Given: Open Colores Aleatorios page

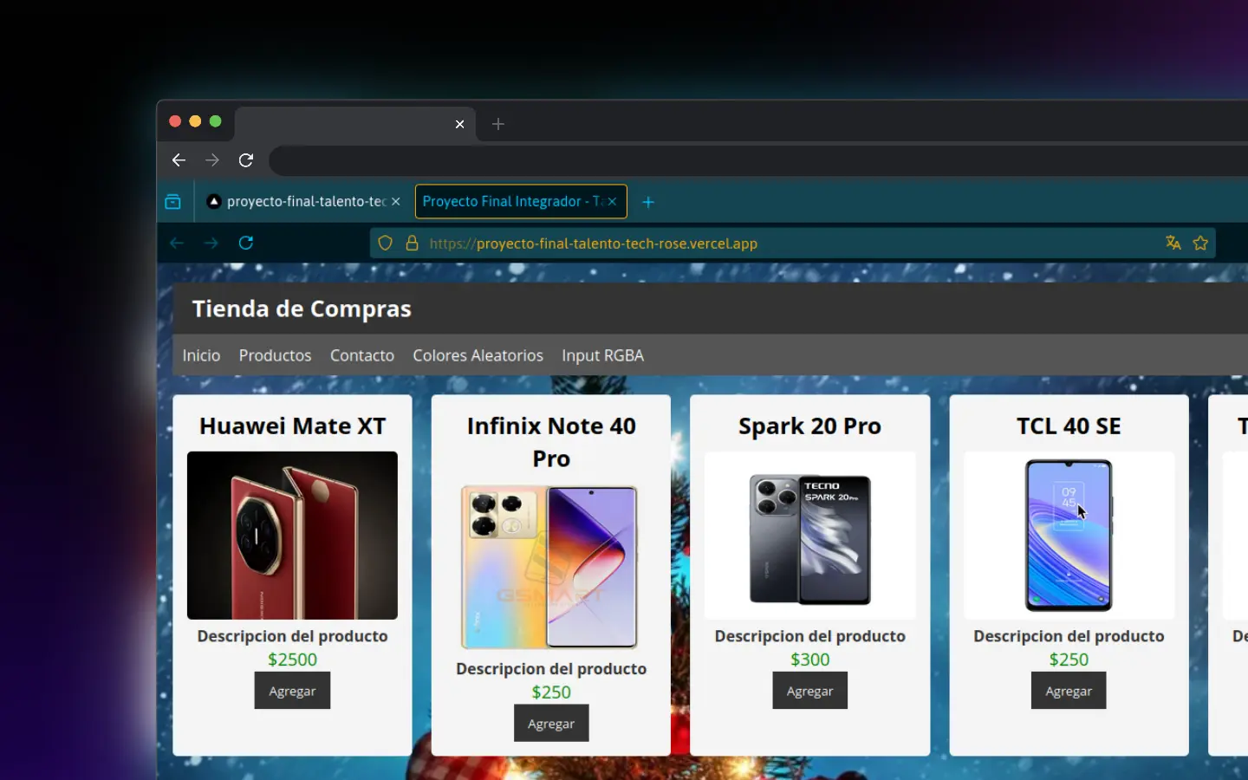Looking at the screenshot, I should (x=478, y=355).
